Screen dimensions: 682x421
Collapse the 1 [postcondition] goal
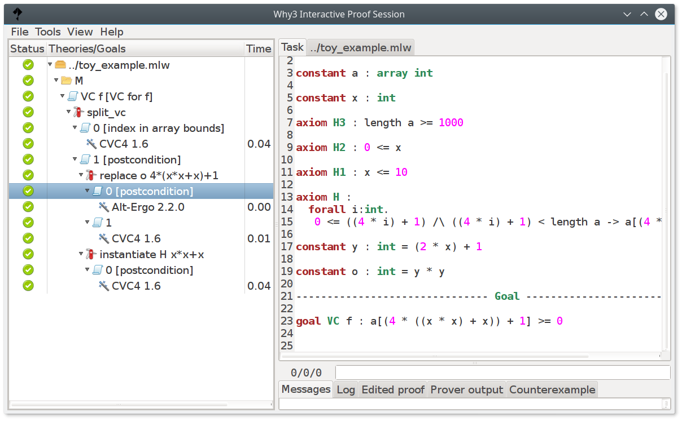point(75,159)
